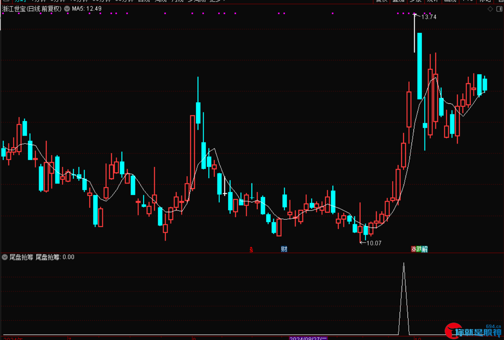Click the 尾盘抢筹: 0.00 value label
The height and width of the screenshot is (340, 504).
tap(55, 257)
